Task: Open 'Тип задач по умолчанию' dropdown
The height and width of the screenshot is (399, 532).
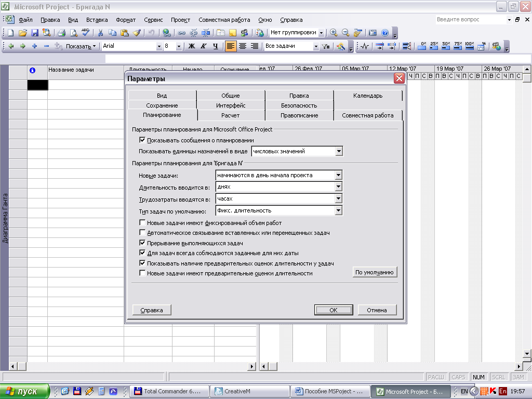Action: (x=338, y=211)
